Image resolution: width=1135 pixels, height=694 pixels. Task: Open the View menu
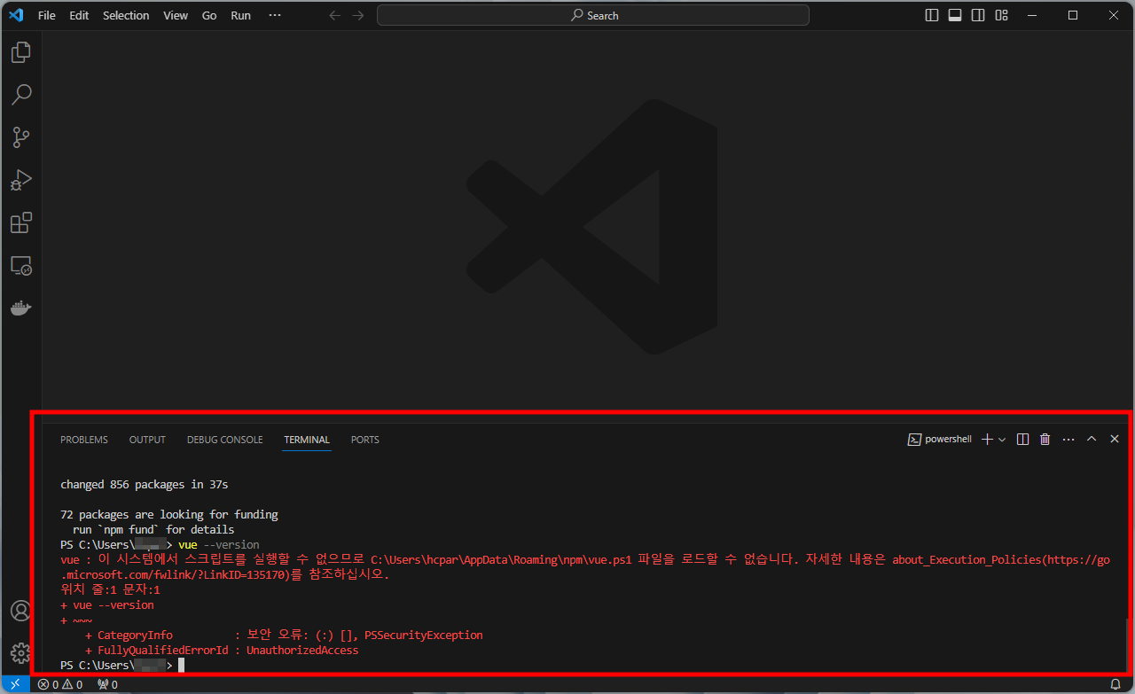(x=176, y=15)
